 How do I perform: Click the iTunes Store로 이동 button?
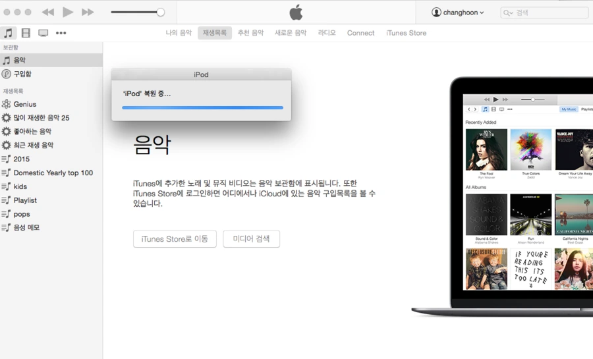[175, 239]
